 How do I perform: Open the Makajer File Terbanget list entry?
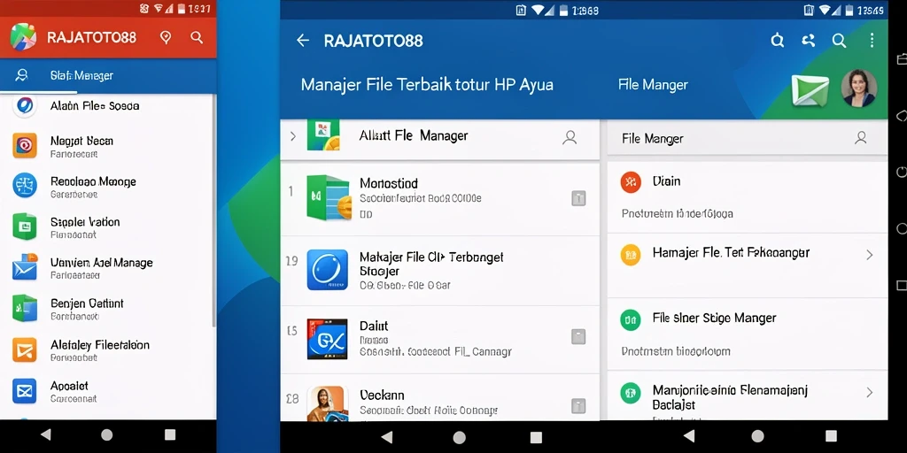click(x=439, y=271)
